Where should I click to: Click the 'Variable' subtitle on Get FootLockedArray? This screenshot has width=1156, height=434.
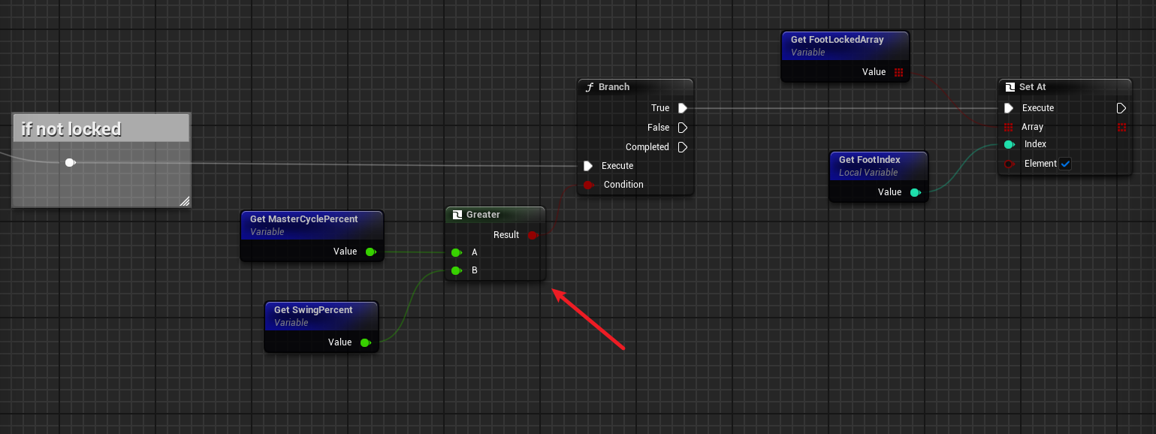(x=808, y=53)
